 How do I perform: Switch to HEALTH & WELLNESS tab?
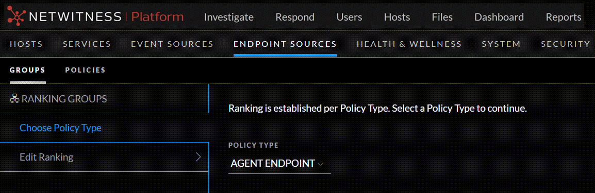click(x=409, y=44)
